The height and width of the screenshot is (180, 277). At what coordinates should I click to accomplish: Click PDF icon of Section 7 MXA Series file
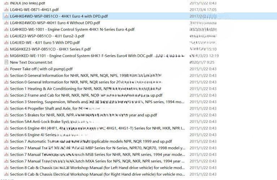[x=6, y=161]
